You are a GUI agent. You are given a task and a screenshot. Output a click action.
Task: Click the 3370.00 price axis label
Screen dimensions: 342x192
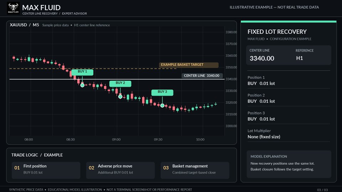click(231, 44)
